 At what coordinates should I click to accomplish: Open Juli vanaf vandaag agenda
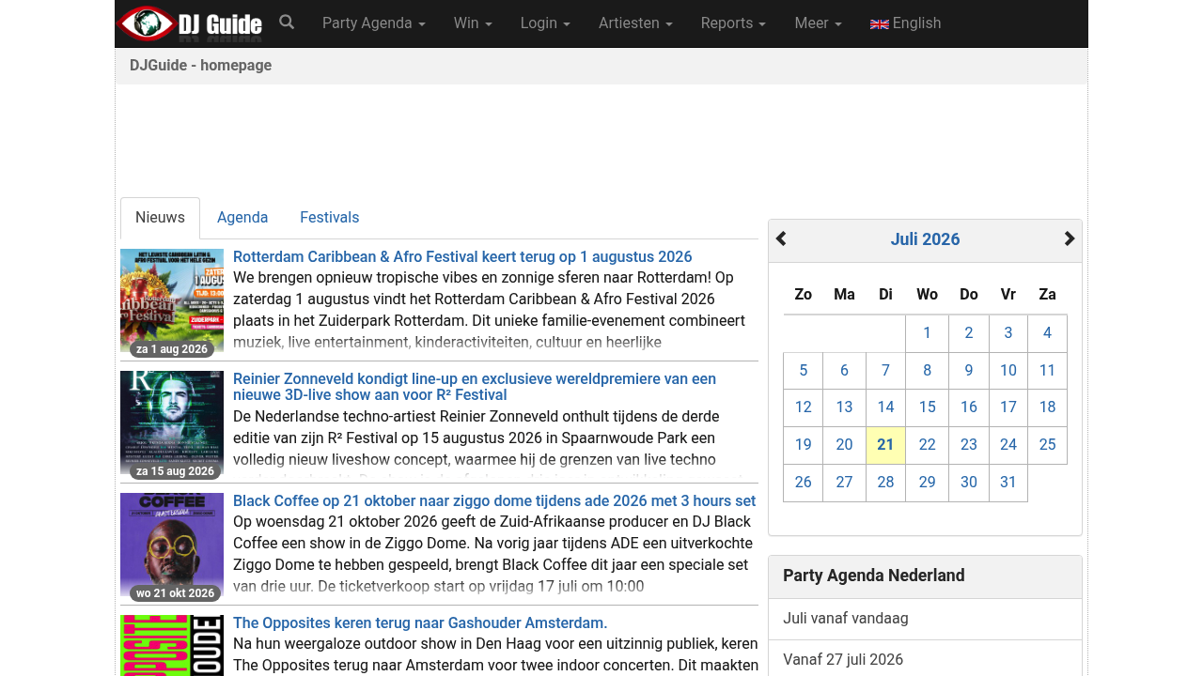click(925, 619)
